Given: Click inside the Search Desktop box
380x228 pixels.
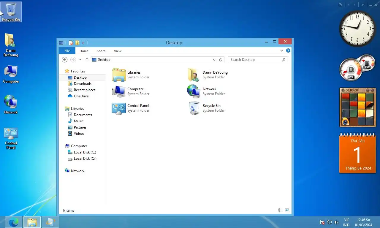Looking at the screenshot, I should click(x=255, y=60).
